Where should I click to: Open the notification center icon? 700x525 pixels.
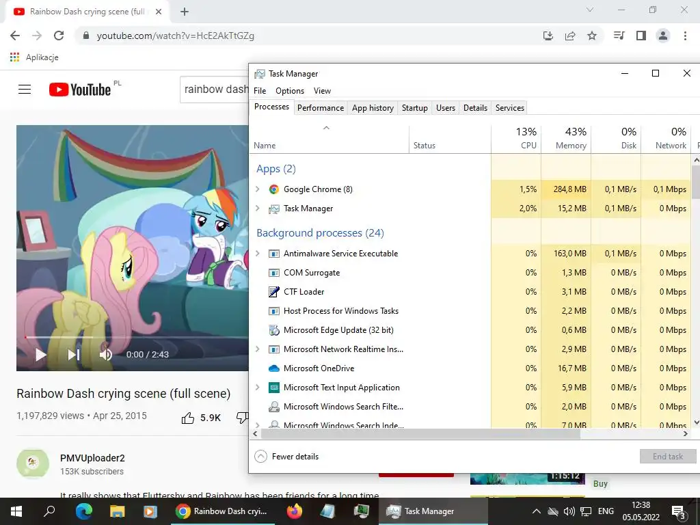678,512
